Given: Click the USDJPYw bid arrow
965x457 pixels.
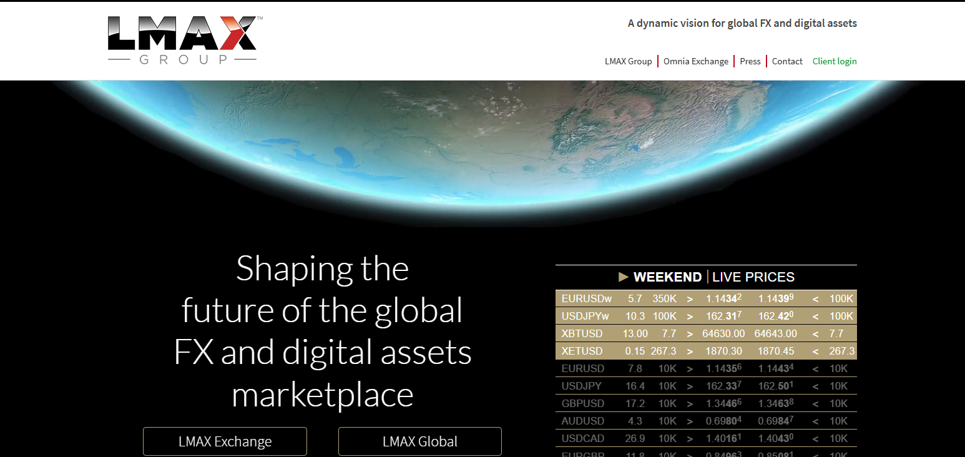Looking at the screenshot, I should [x=690, y=317].
